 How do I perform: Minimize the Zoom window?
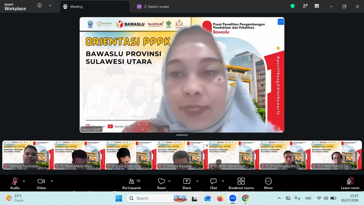pyautogui.click(x=331, y=6)
